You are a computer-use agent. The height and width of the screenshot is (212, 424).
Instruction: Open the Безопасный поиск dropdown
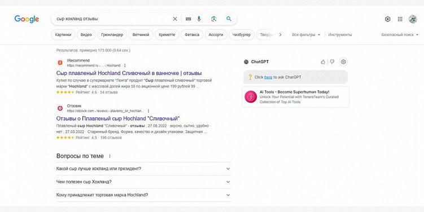point(400,35)
